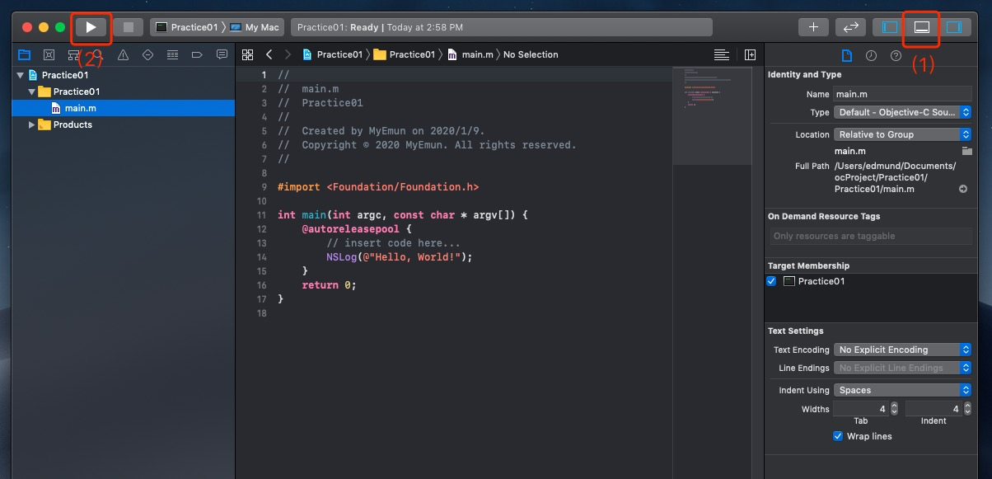Open the Text Encoding dropdown
Screen dimensions: 992x479
(x=903, y=350)
